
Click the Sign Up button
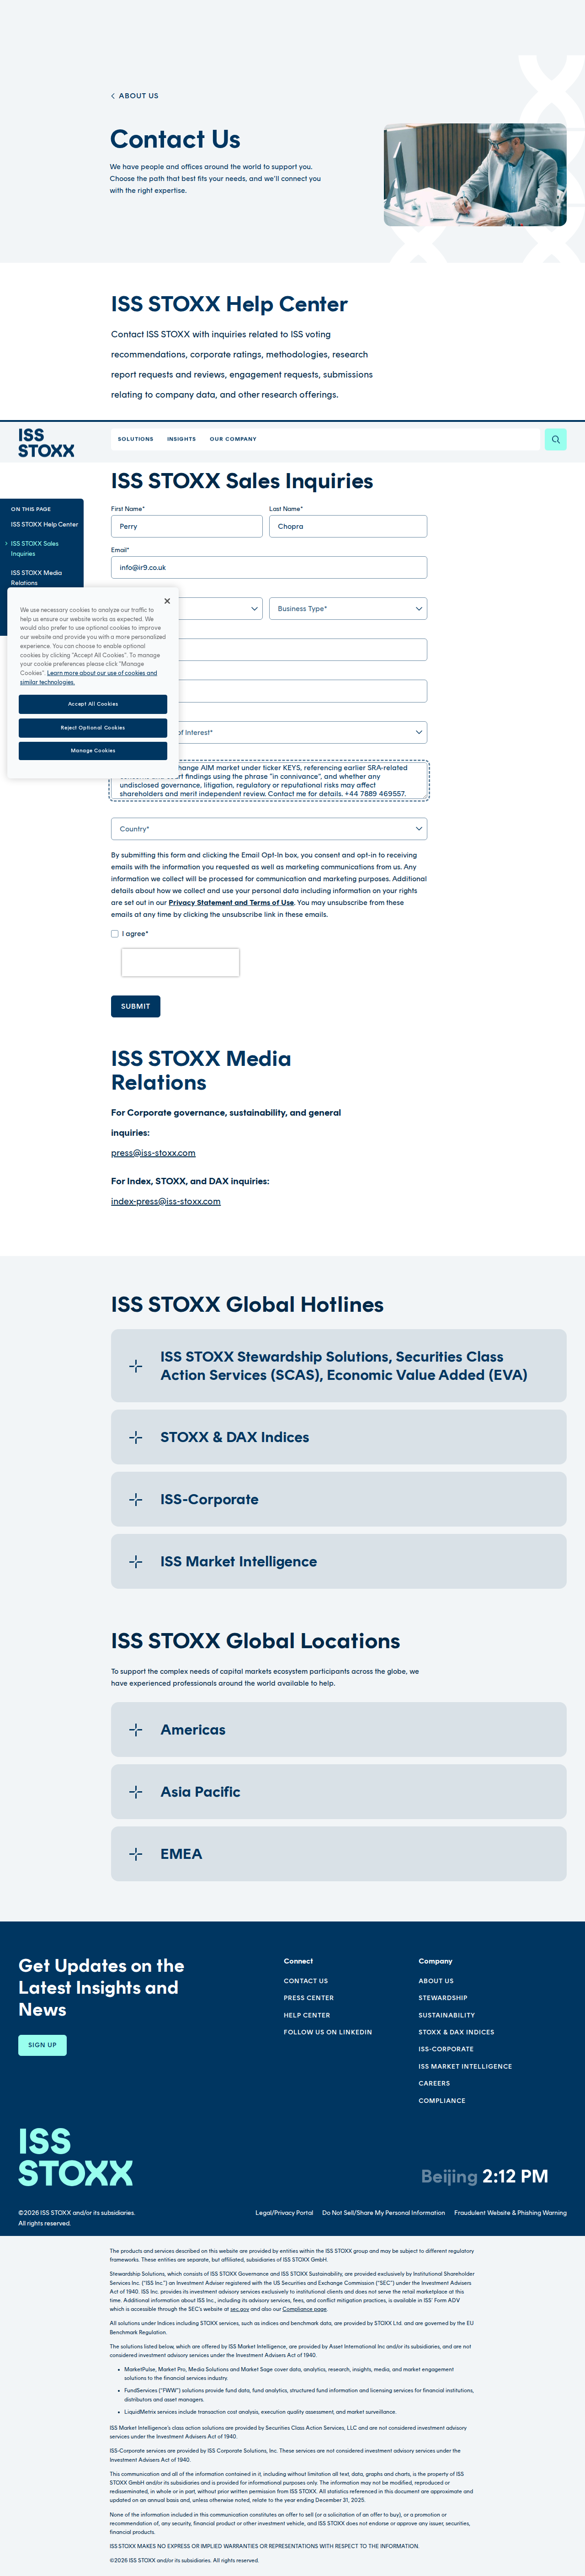click(x=42, y=2045)
